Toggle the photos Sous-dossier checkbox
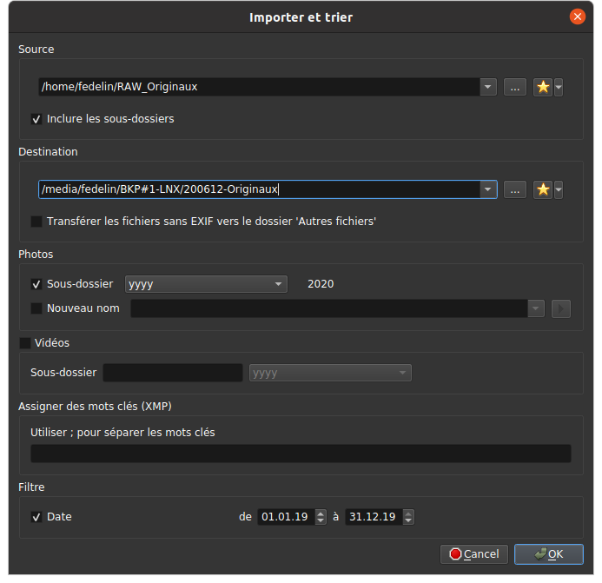 (x=36, y=284)
